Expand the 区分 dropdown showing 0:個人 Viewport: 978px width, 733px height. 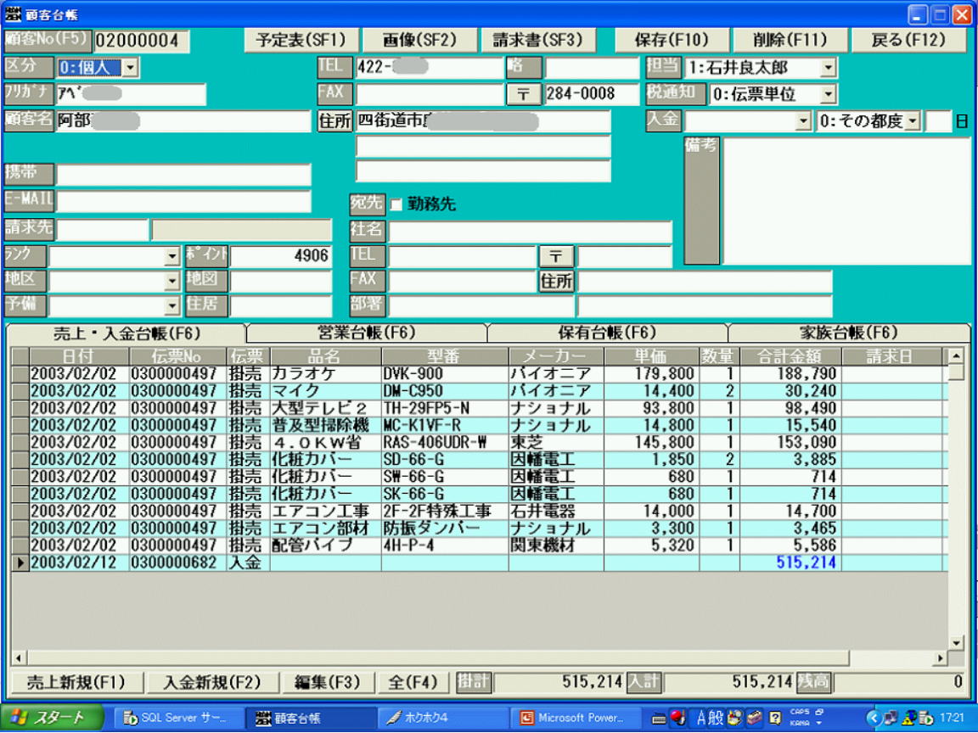coord(130,67)
